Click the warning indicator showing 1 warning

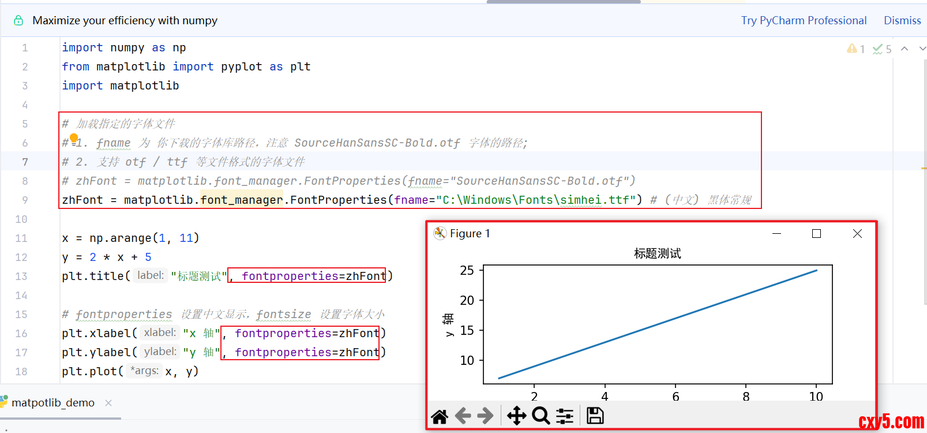click(x=855, y=49)
